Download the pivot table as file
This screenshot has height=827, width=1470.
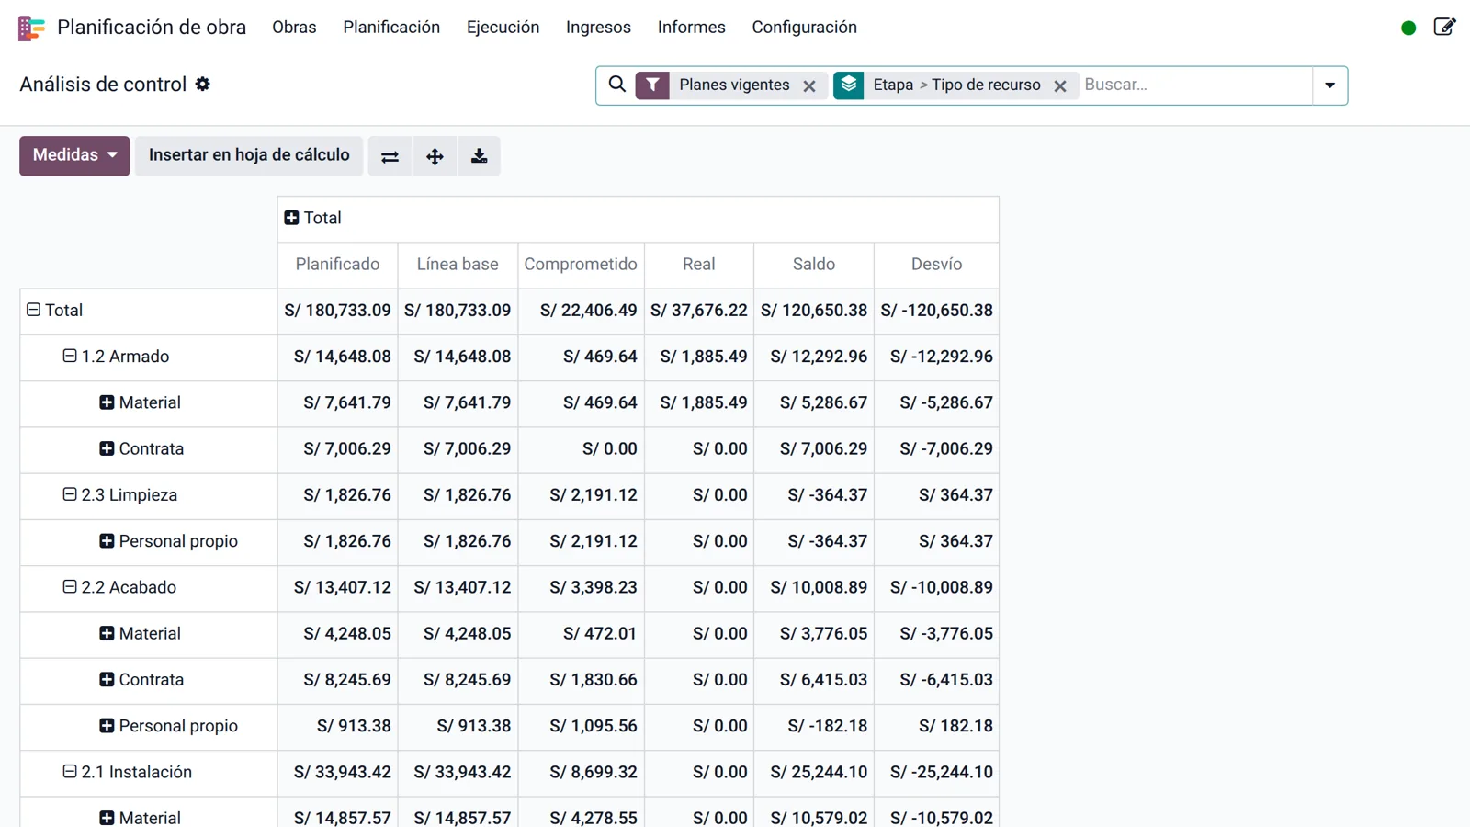480,156
